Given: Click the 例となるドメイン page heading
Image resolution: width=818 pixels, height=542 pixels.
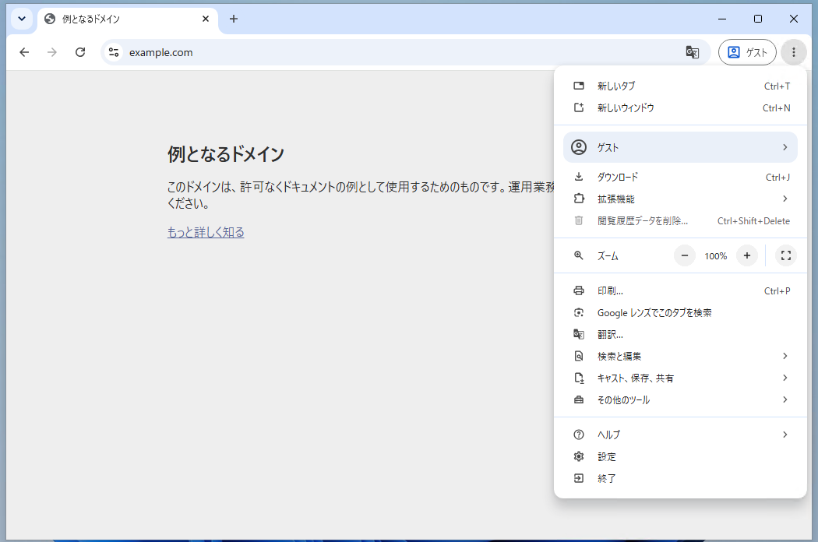Looking at the screenshot, I should click(226, 154).
